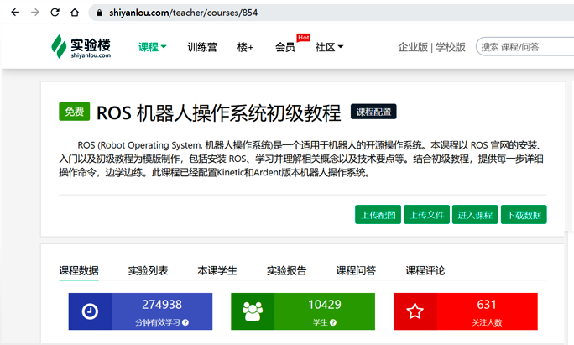
Task: Switch to the 实验报告 tab
Action: pyautogui.click(x=287, y=270)
